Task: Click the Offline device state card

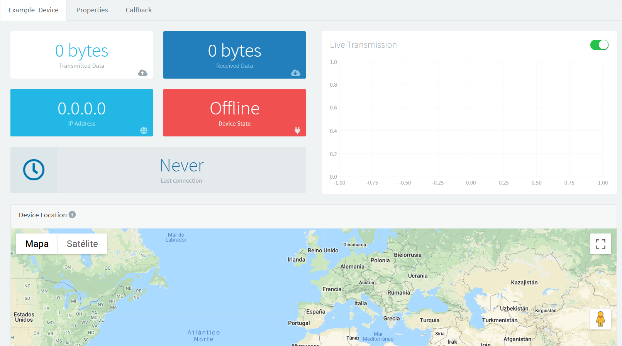Action: point(234,113)
